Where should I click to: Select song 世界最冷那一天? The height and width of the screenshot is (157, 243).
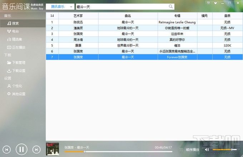[x=128, y=45]
